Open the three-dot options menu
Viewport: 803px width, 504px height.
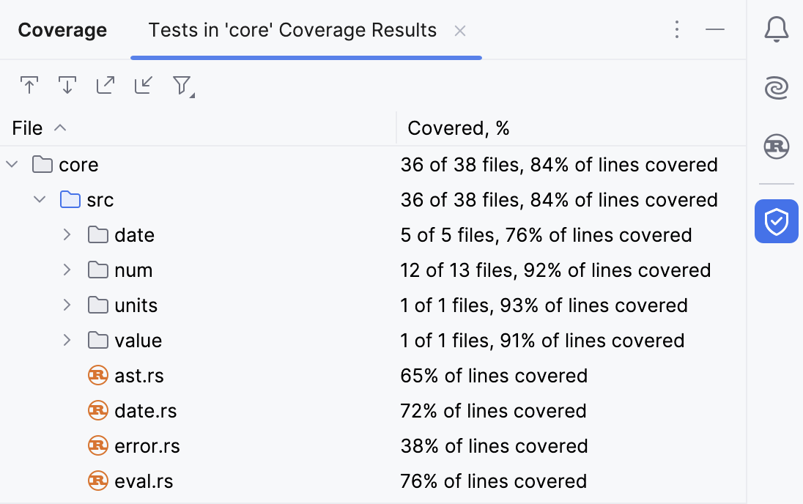tap(677, 29)
